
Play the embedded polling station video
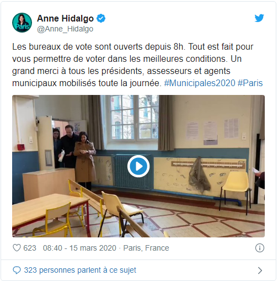(x=138, y=166)
